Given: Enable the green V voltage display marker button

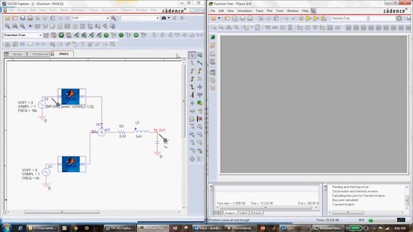Looking at the screenshot, I should 106,35.
